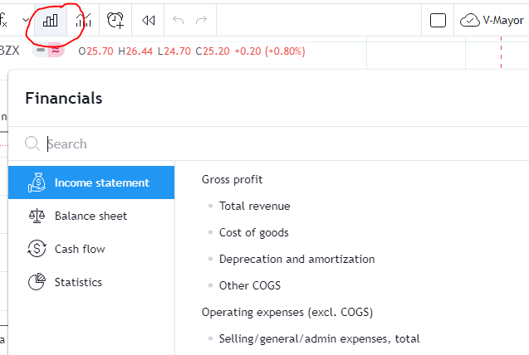Expand the dropdown arrow next to fx
This screenshot has width=529, height=355.
pyautogui.click(x=26, y=20)
